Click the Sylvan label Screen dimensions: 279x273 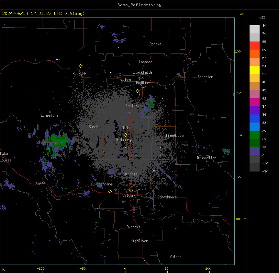coord(126,79)
